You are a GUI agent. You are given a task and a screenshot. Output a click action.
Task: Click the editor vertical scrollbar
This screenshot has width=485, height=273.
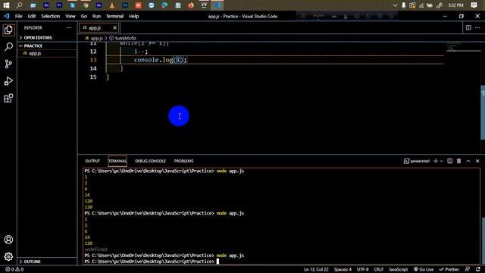[x=483, y=112]
